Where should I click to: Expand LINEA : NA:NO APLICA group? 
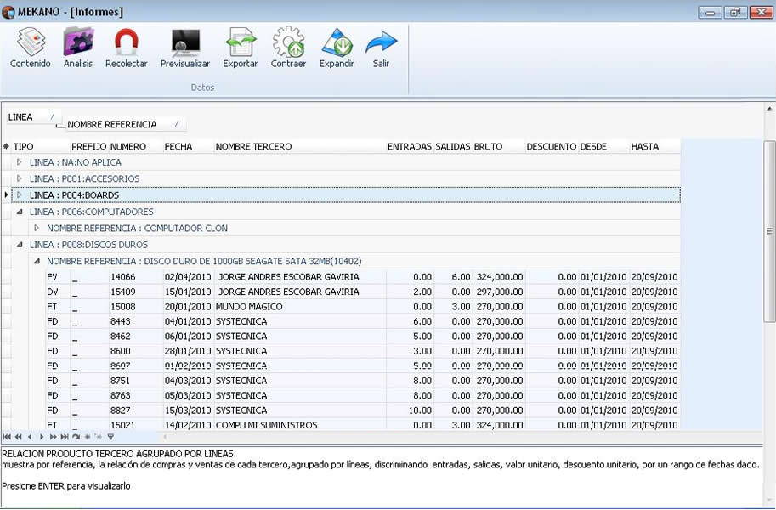(x=20, y=161)
